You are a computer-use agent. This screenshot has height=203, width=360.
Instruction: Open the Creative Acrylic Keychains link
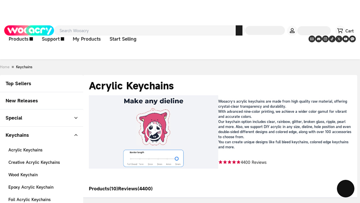point(34,162)
